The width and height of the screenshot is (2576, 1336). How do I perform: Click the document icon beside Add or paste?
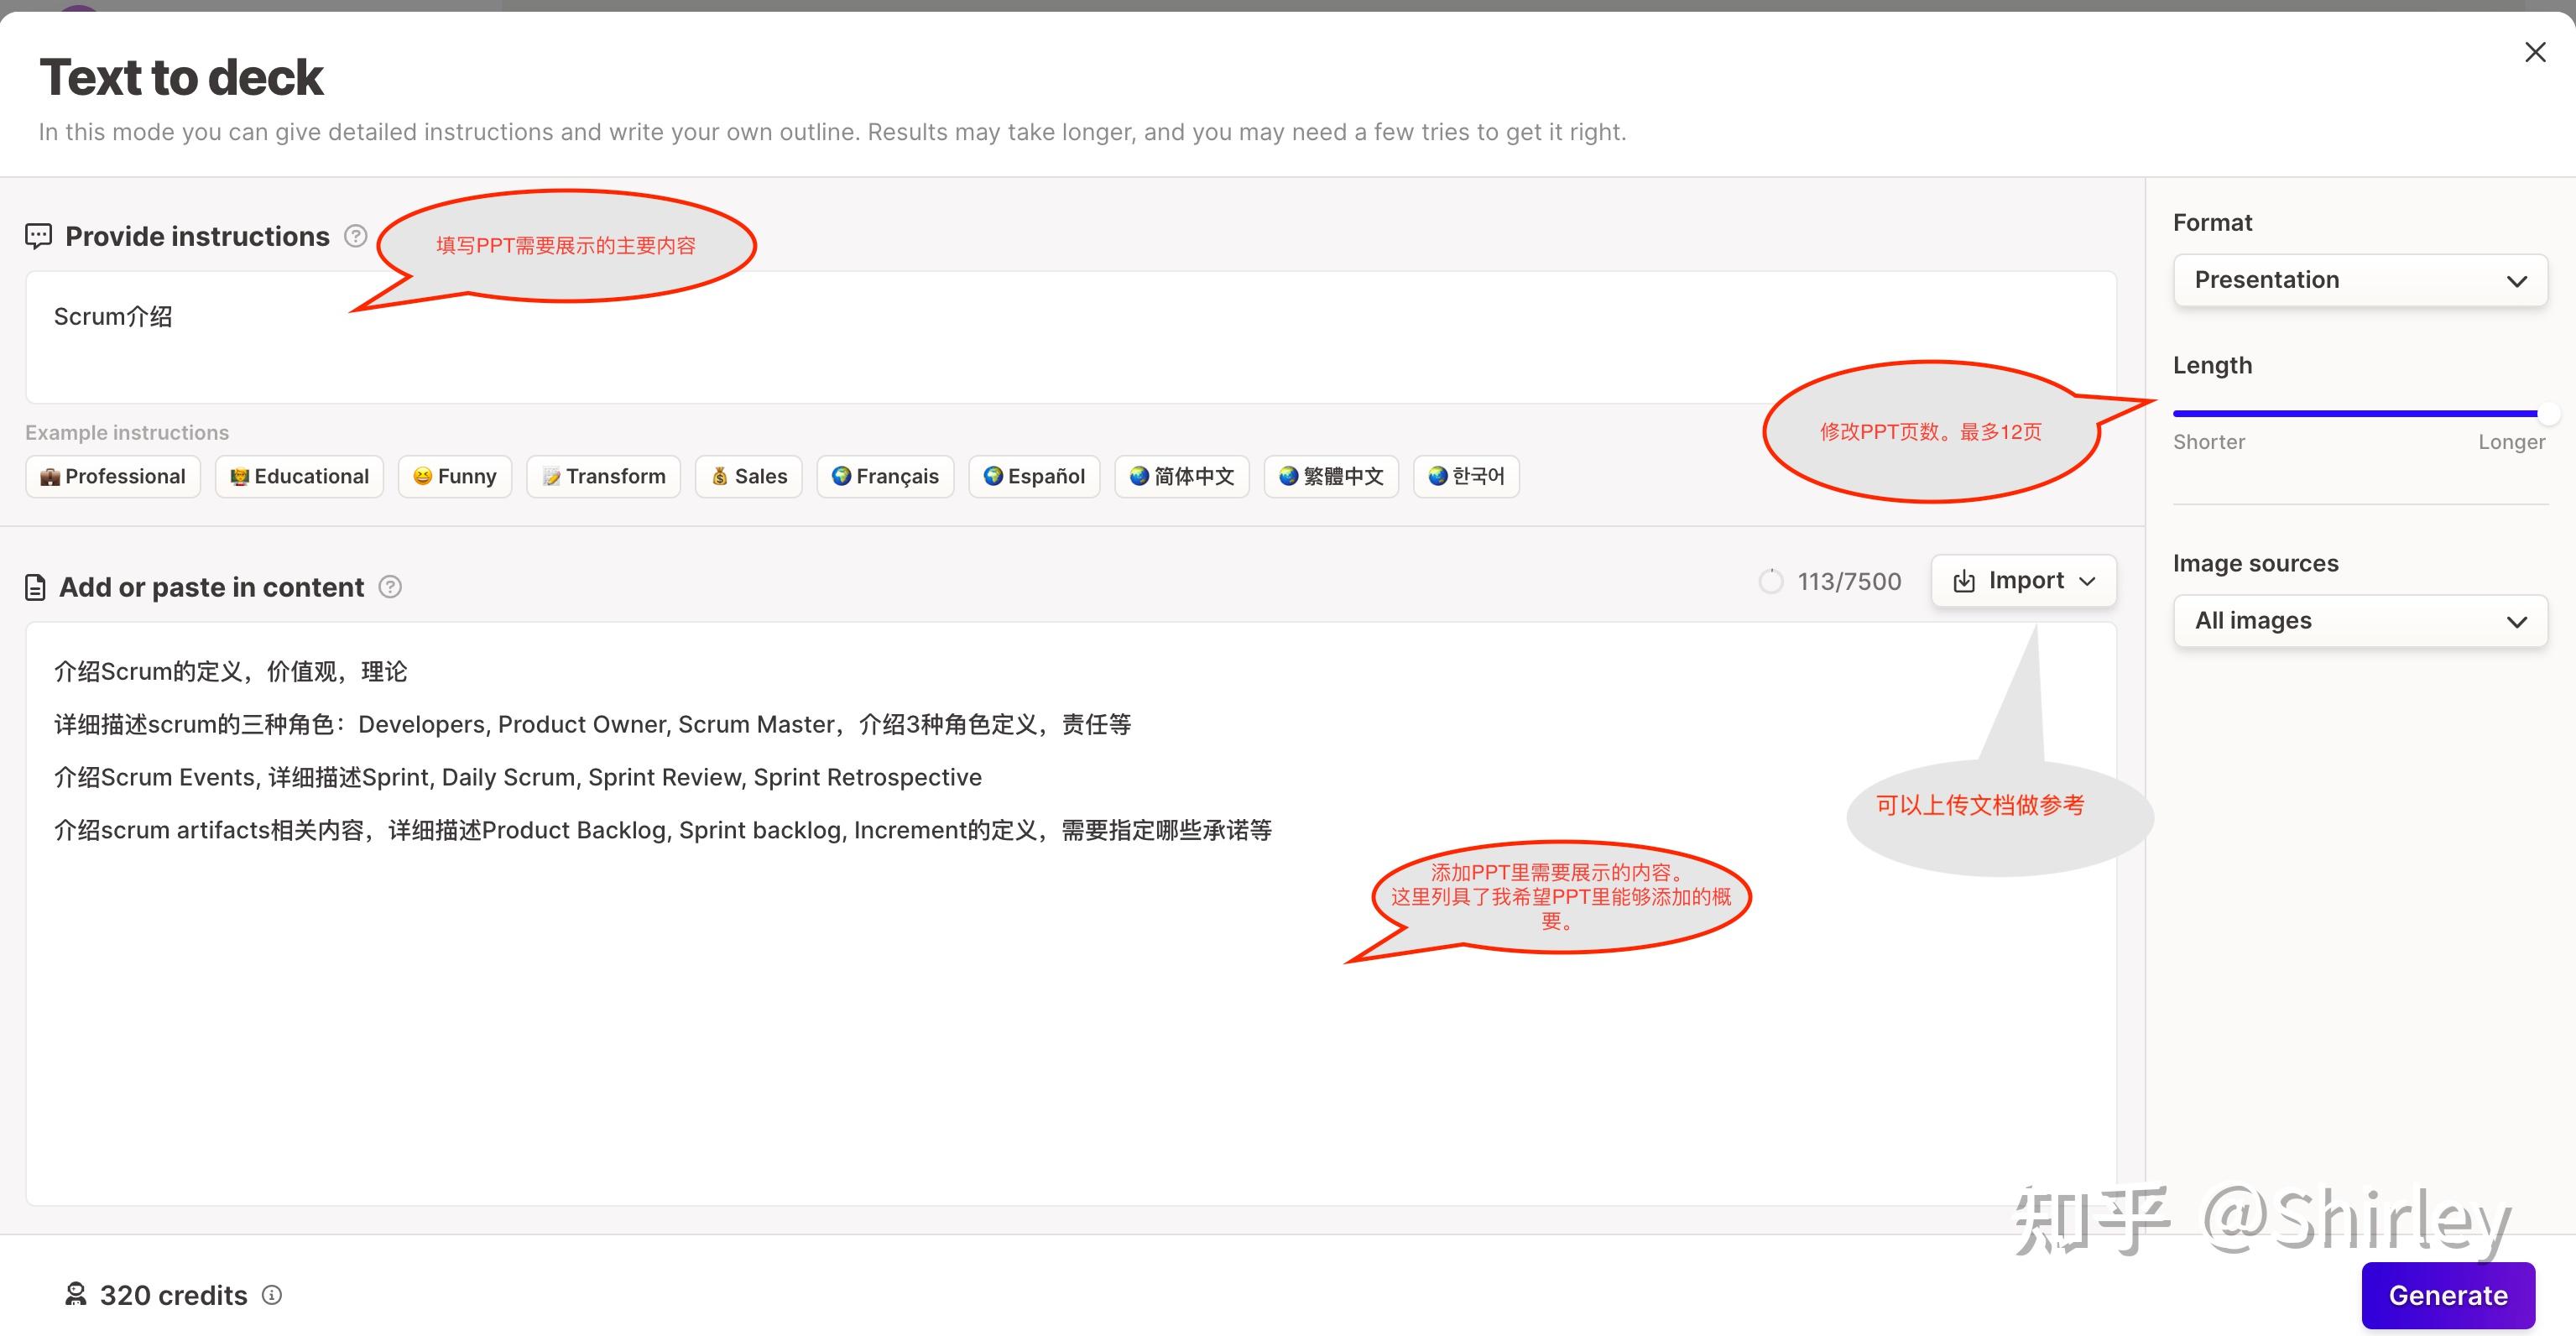(35, 587)
